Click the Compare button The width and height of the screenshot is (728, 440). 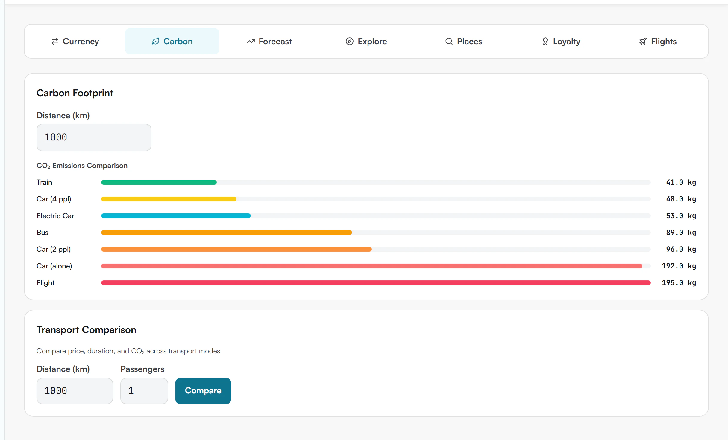click(x=203, y=391)
